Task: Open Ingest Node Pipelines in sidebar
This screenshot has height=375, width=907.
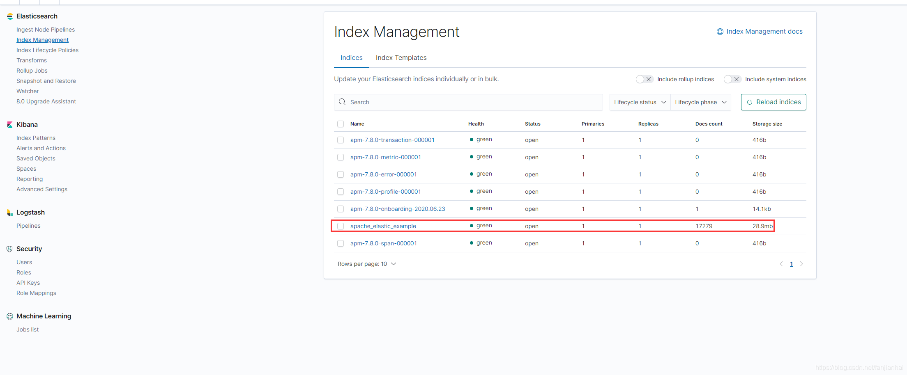Action: (46, 30)
